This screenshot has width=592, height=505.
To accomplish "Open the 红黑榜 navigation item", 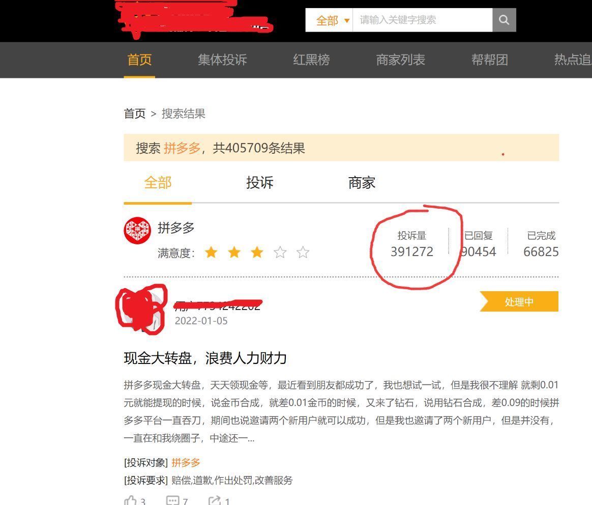I will tap(311, 60).
